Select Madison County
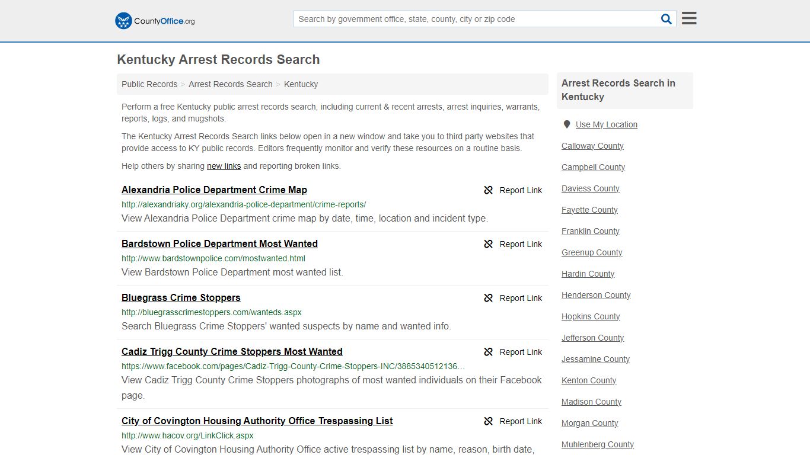Screen dimensions: 810x455 591,402
